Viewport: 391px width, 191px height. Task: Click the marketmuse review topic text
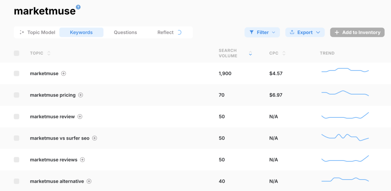[x=52, y=117]
